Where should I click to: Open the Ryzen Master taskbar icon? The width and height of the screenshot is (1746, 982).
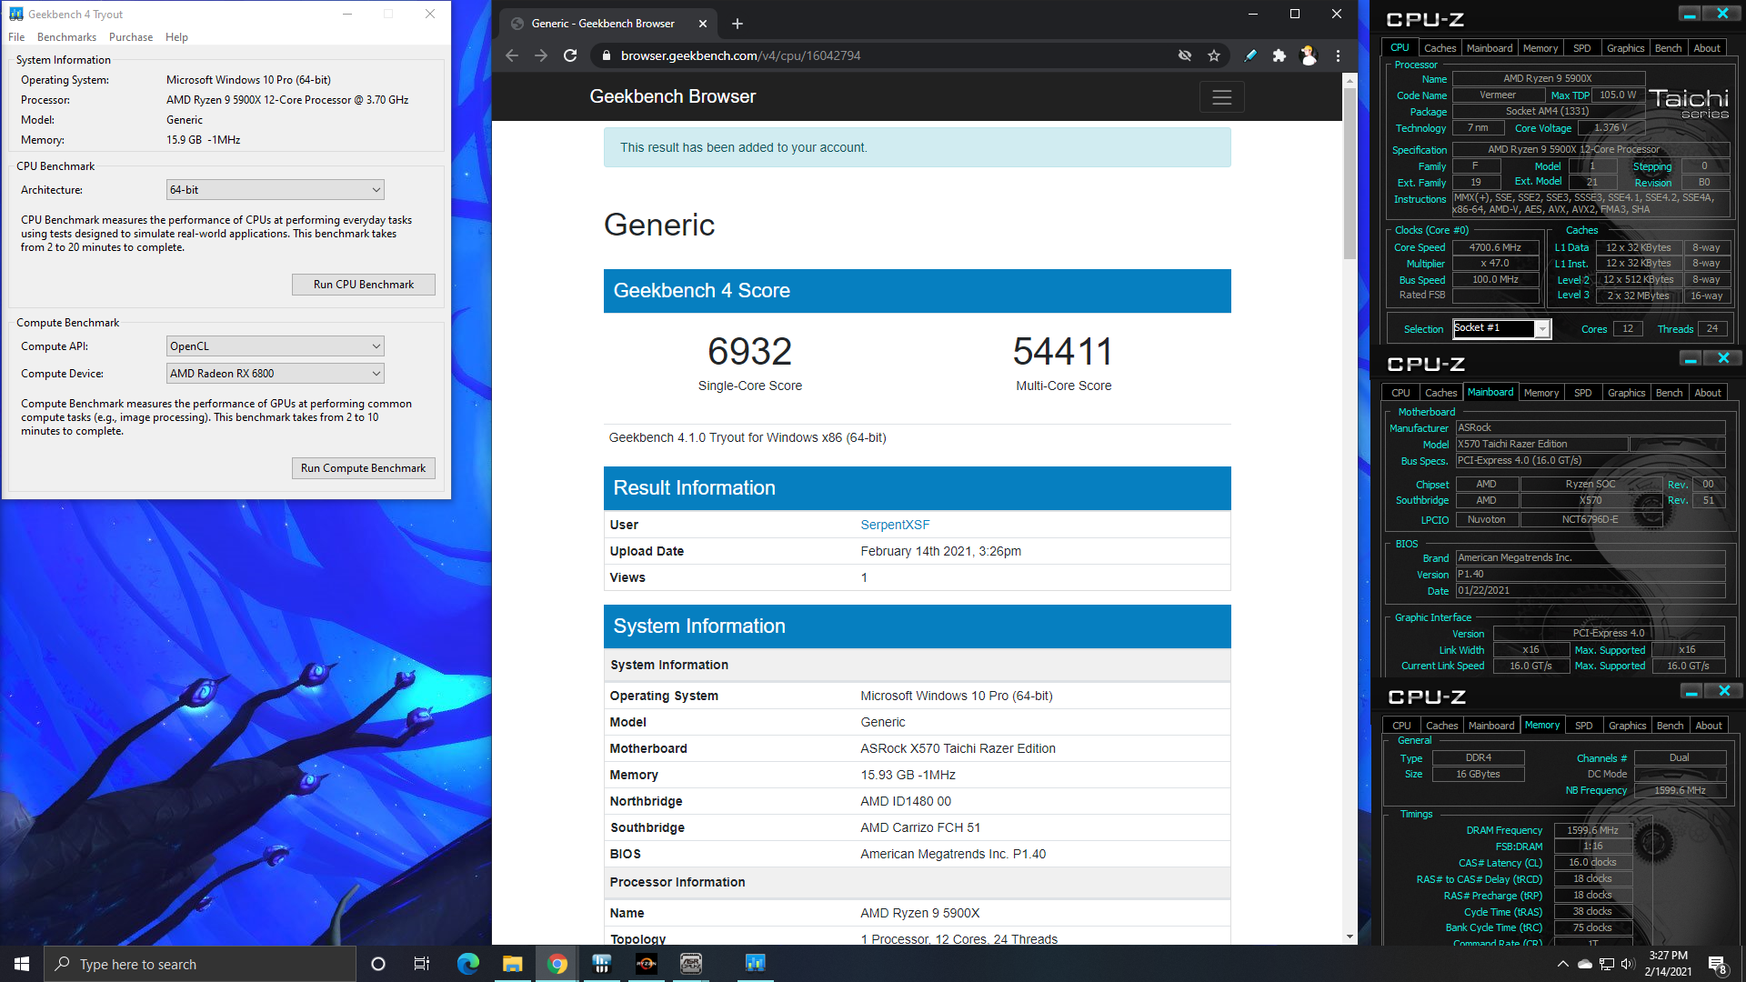point(647,964)
